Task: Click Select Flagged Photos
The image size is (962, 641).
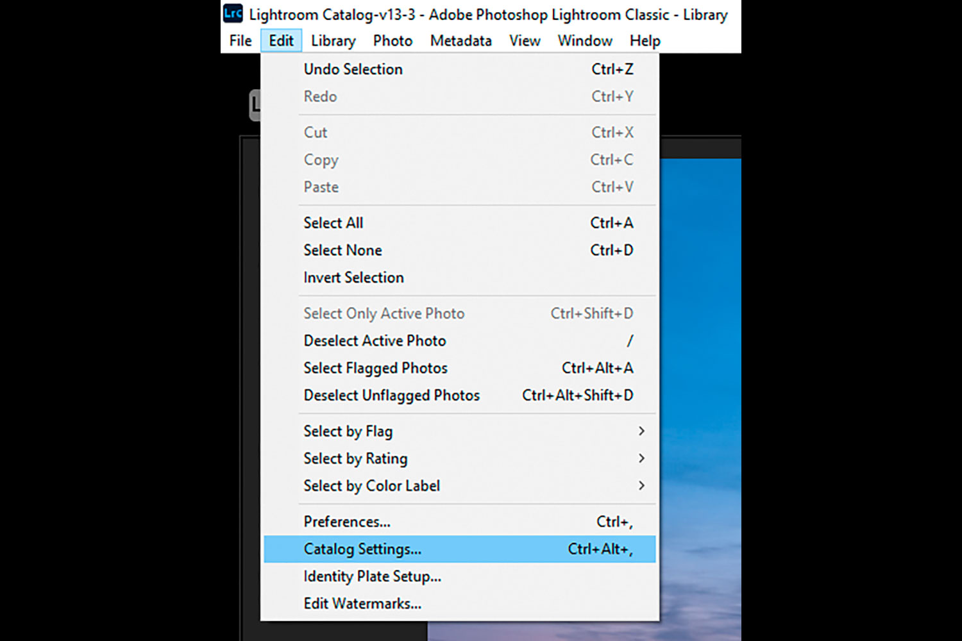Action: point(375,369)
